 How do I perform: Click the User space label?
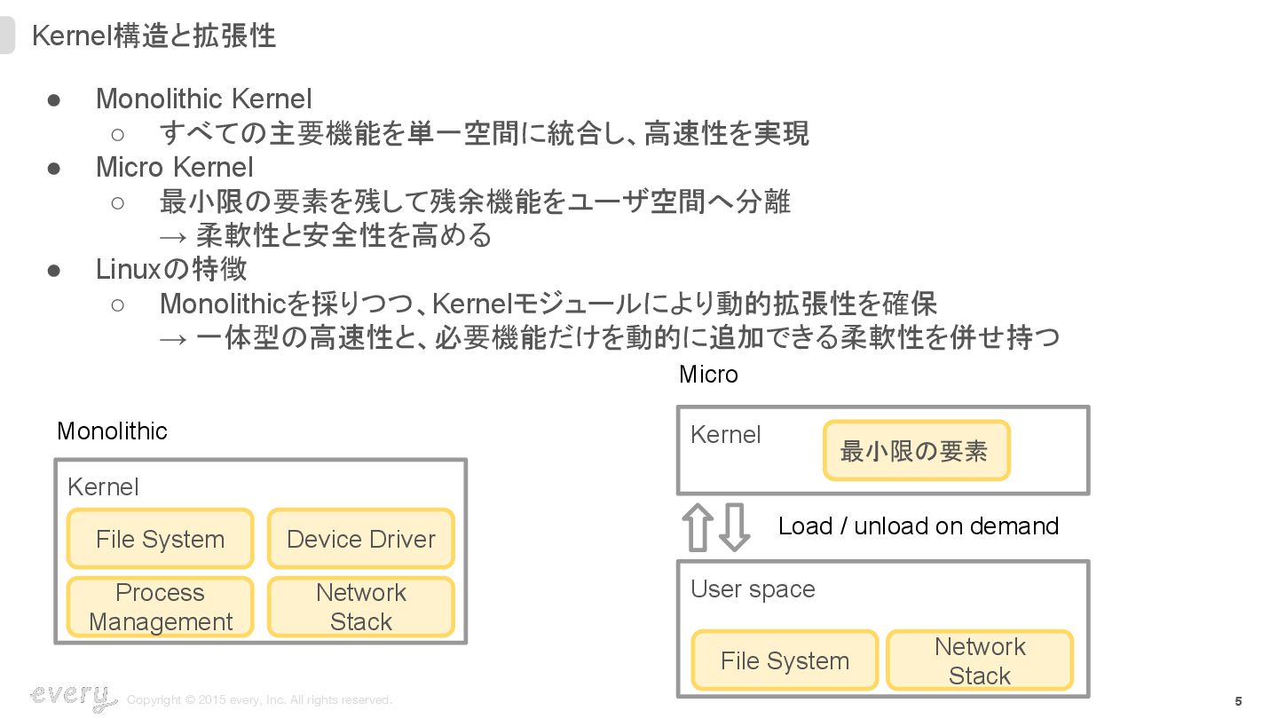pyautogui.click(x=753, y=589)
